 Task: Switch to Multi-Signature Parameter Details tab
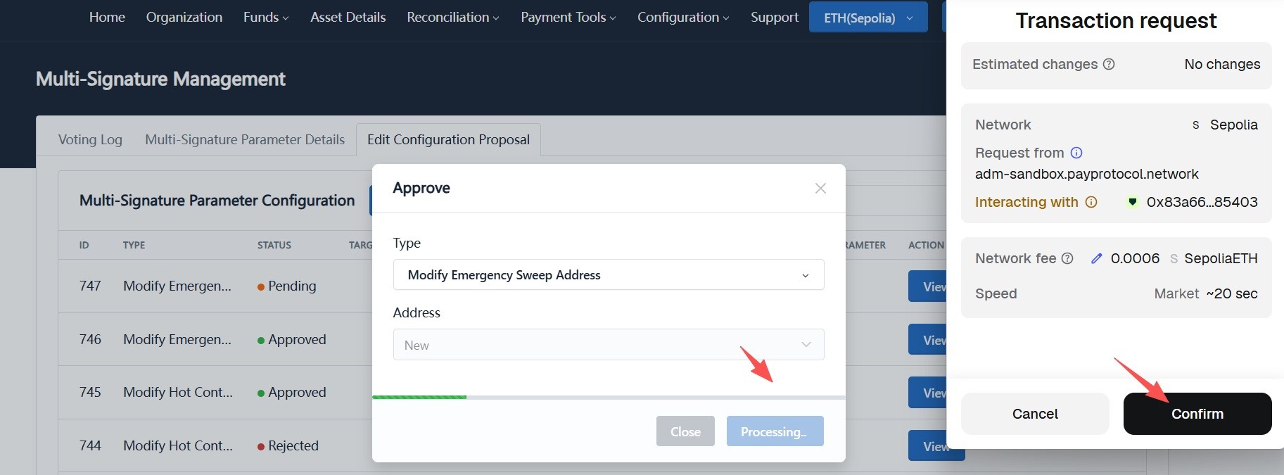[245, 139]
